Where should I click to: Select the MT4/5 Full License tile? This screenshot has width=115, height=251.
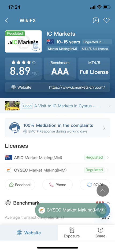tap(94, 69)
